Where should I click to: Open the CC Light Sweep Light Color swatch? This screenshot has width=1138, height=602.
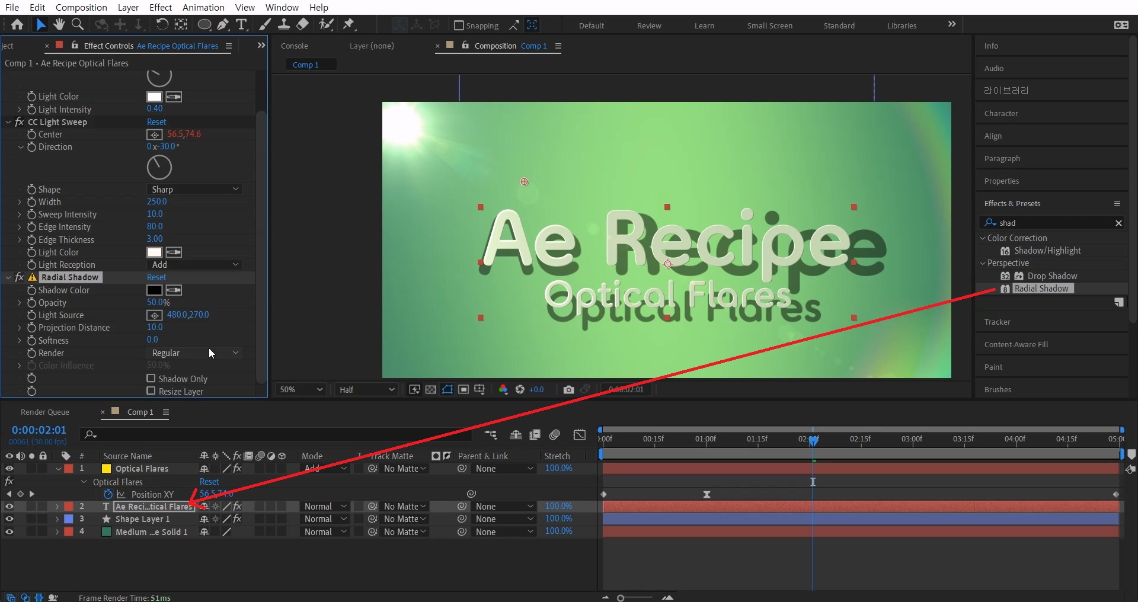coord(154,252)
